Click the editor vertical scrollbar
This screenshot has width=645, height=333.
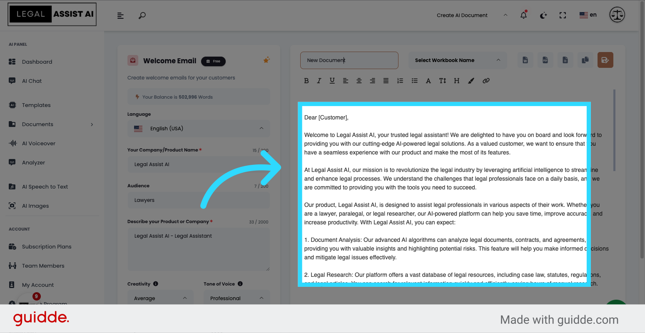click(x=614, y=130)
